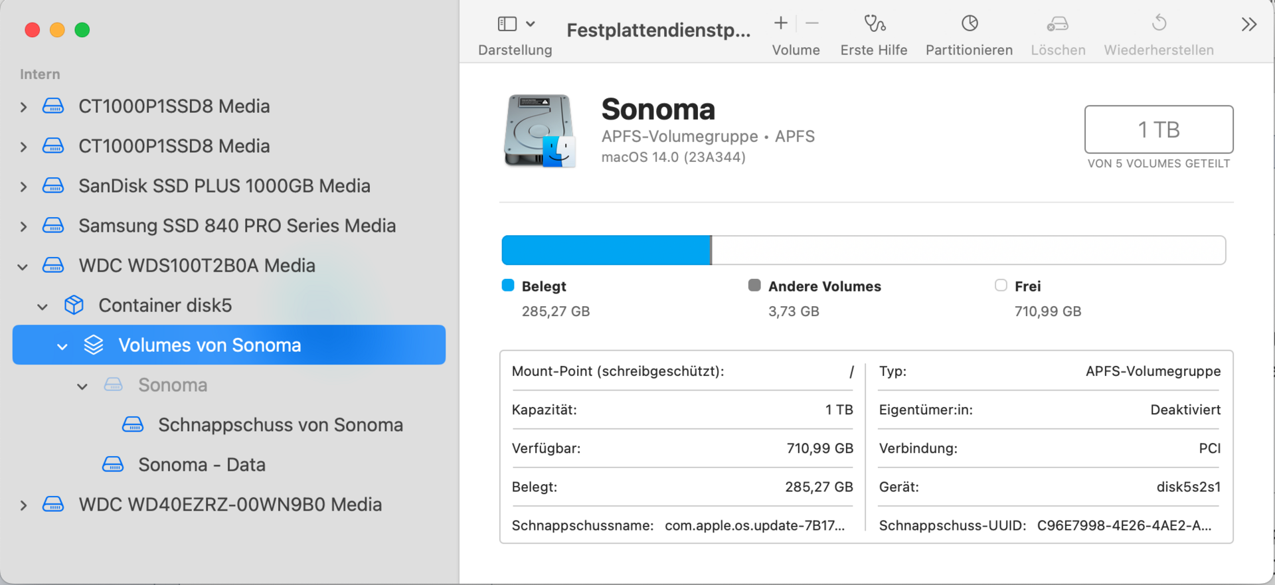
Task: Click the blue Belegt legend swatch
Action: 508,286
